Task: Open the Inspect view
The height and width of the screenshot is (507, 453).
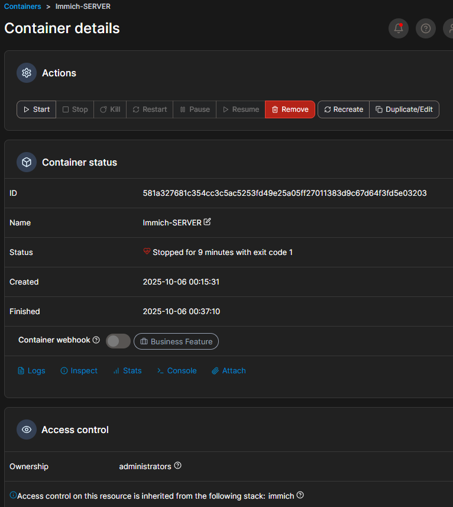Action: click(x=79, y=370)
